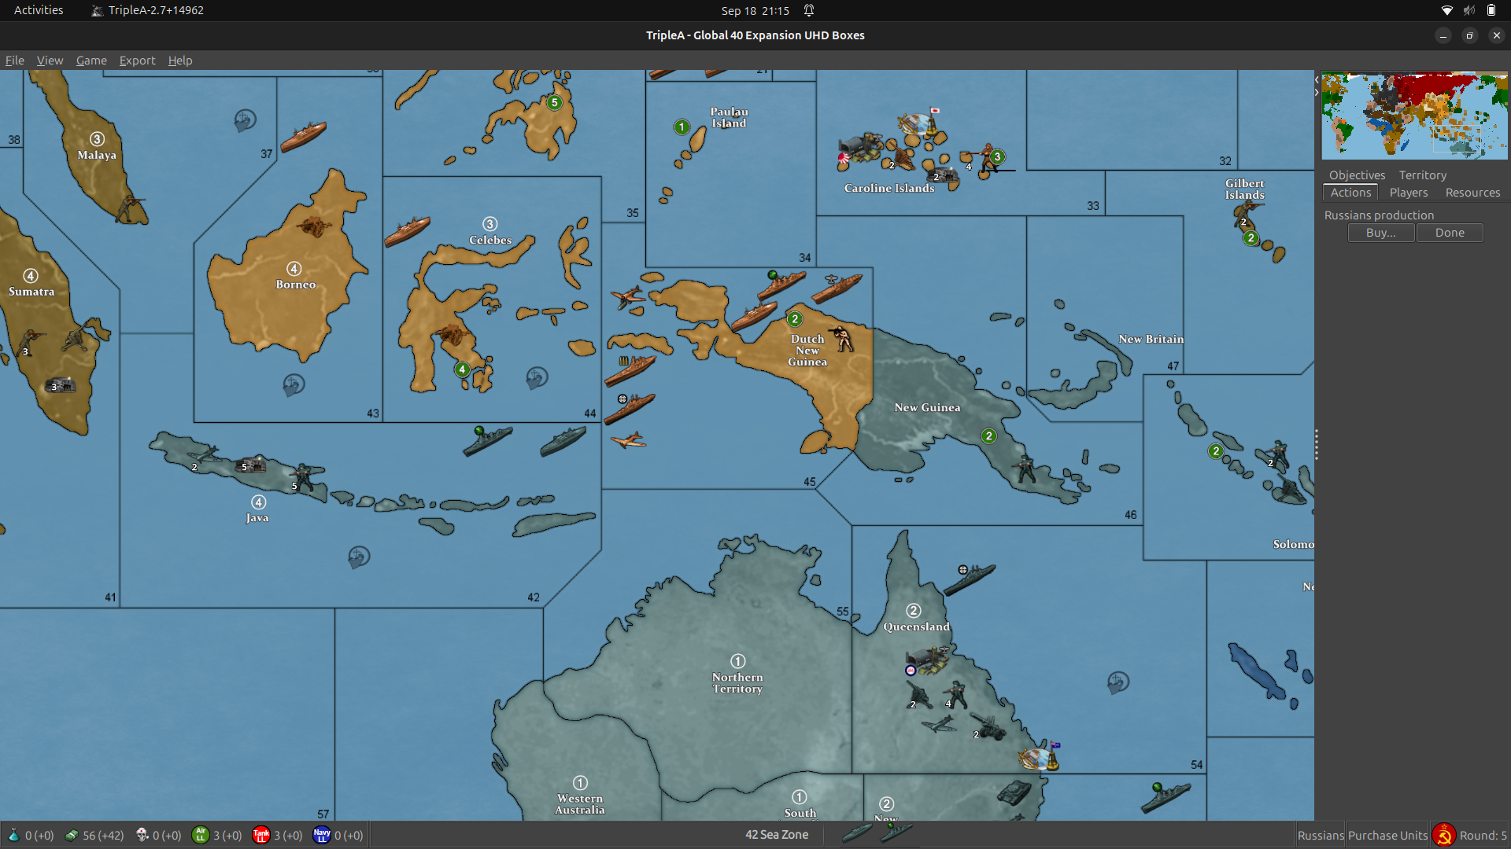Expand side panel with right arrow

pos(1317,93)
